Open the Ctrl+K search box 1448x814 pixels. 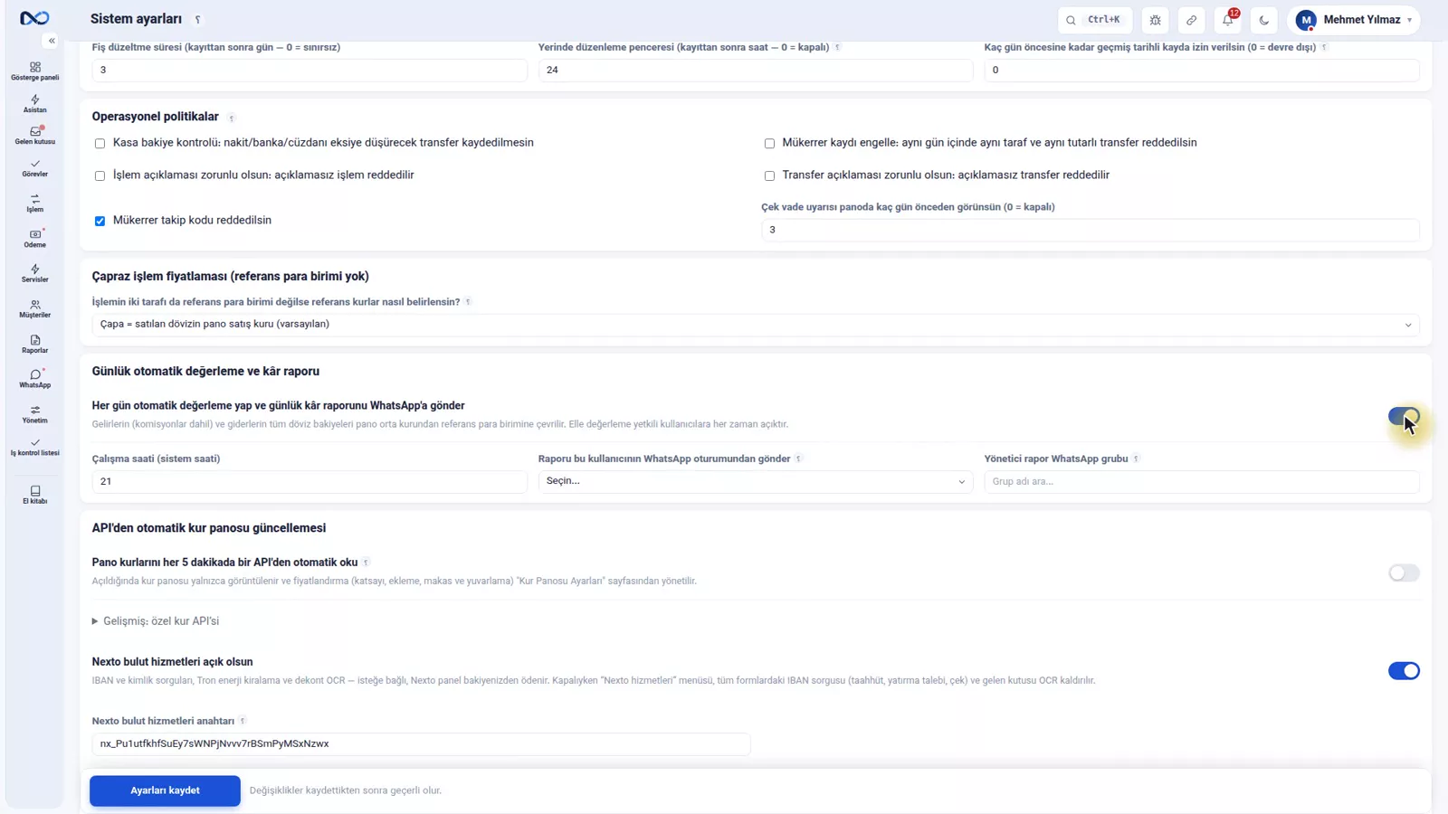click(1095, 20)
